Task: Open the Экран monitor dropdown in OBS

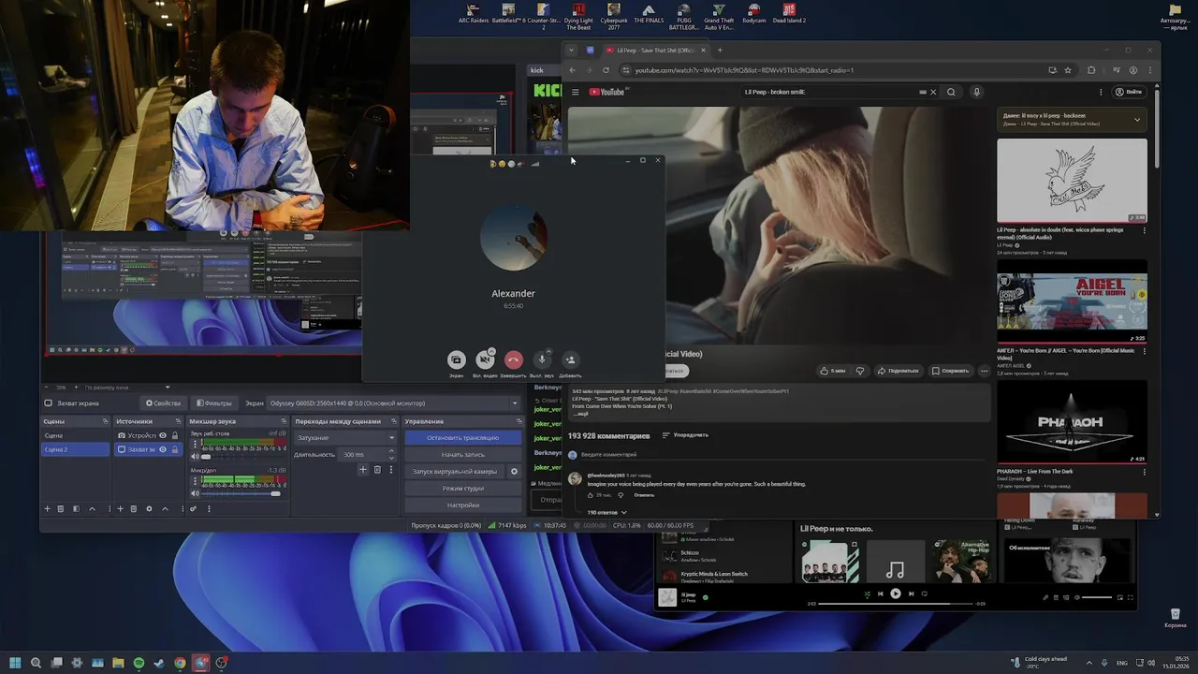Action: click(x=393, y=403)
